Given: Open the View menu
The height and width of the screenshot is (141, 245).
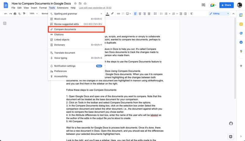Looking at the screenshot, I should 26,8.
